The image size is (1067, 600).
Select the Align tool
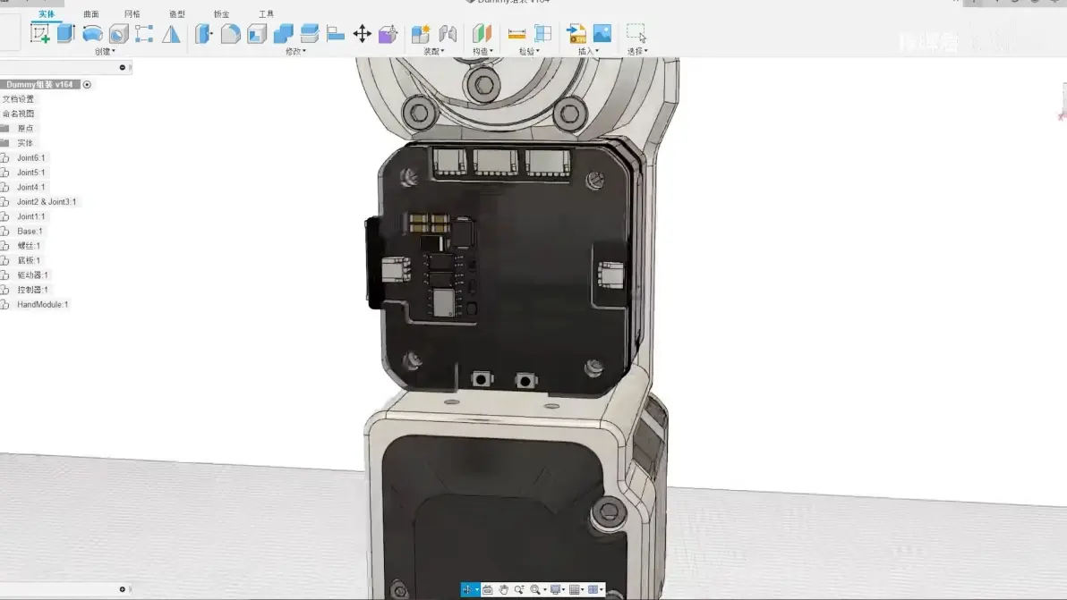[336, 34]
